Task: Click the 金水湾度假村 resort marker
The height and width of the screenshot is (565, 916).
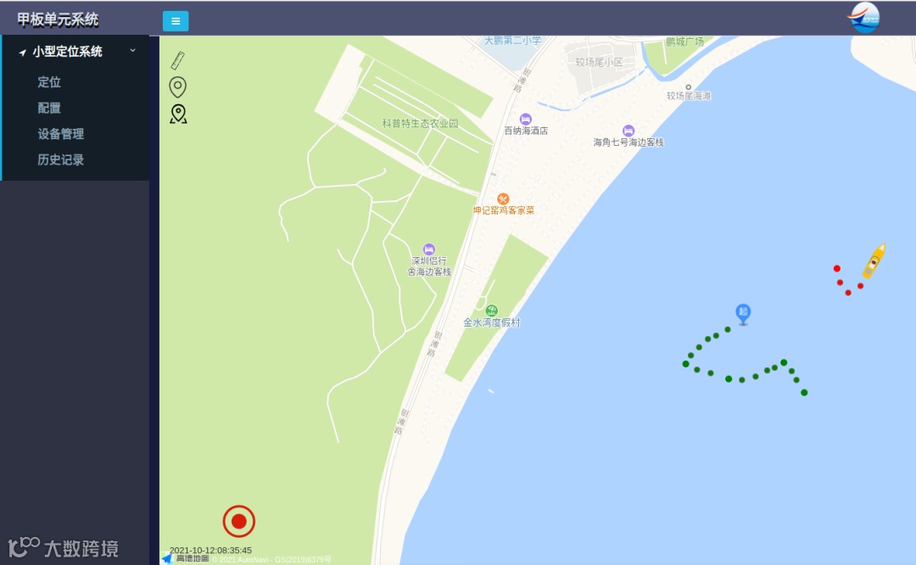Action: pos(492,310)
